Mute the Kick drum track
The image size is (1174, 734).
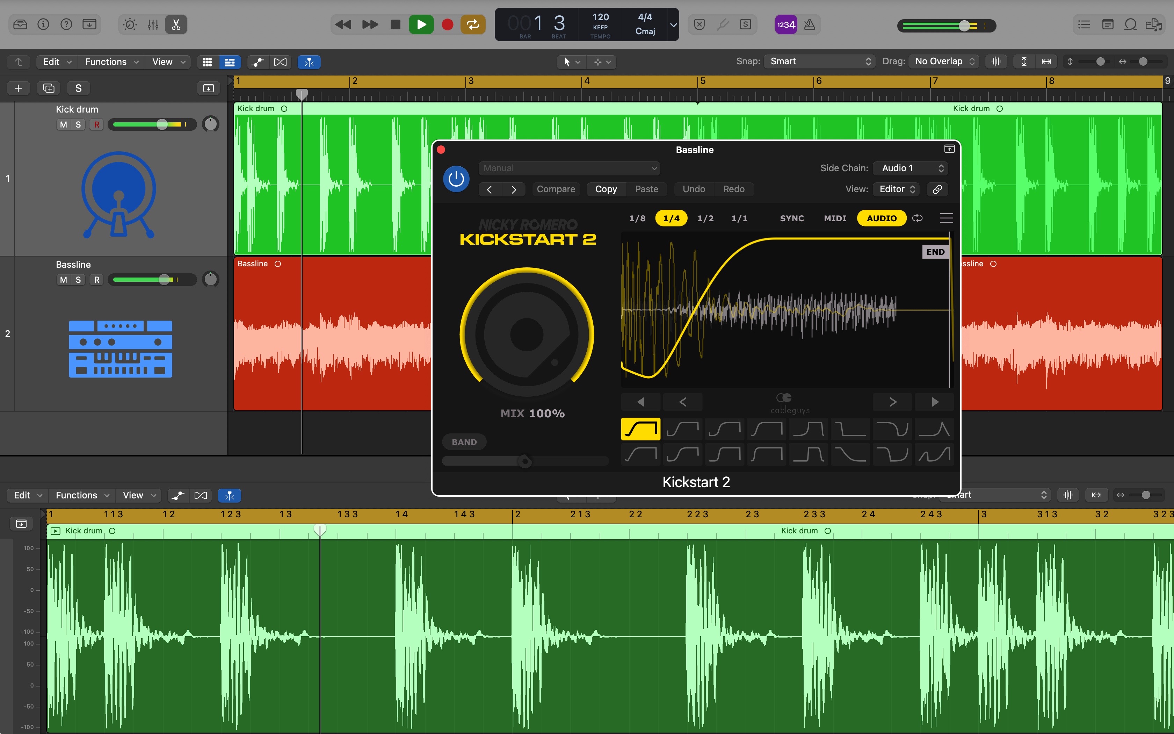[63, 124]
